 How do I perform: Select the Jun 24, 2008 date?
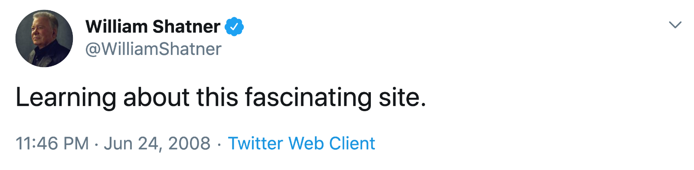(157, 144)
